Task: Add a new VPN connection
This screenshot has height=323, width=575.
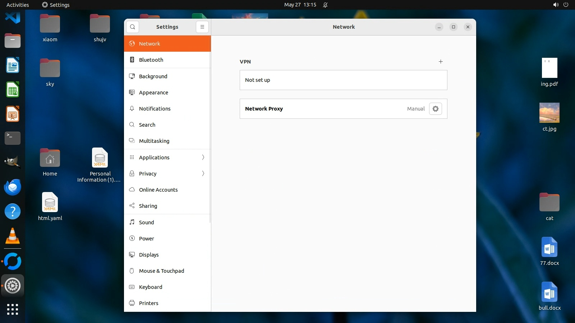Action: coord(441,62)
